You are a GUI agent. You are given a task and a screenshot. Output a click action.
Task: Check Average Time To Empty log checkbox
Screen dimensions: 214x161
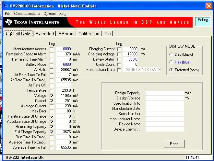click(52, 142)
